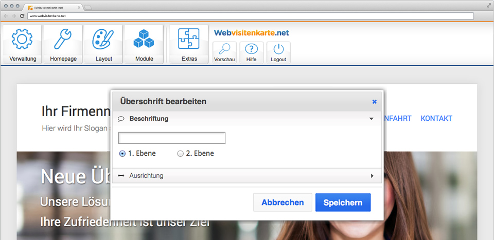Click the Beschriftung section header
Image resolution: width=494 pixels, height=240 pixels.
click(247, 119)
